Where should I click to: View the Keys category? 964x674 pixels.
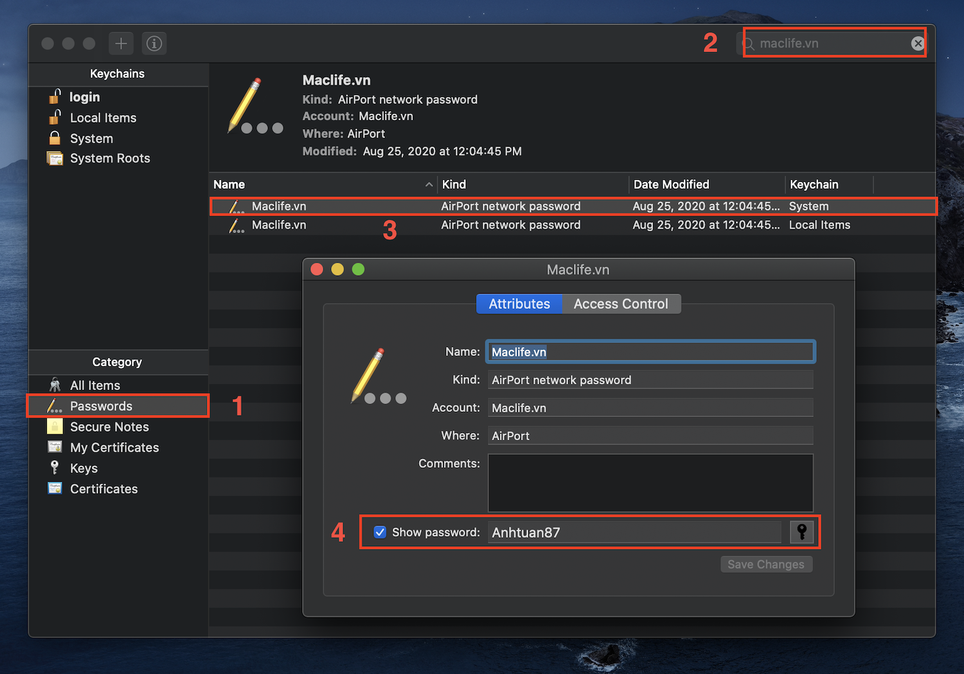click(82, 468)
